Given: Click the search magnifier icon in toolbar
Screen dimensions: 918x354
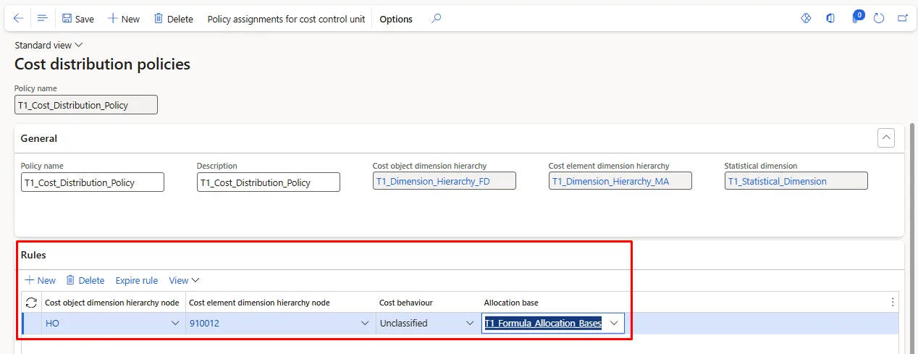Looking at the screenshot, I should (x=437, y=19).
